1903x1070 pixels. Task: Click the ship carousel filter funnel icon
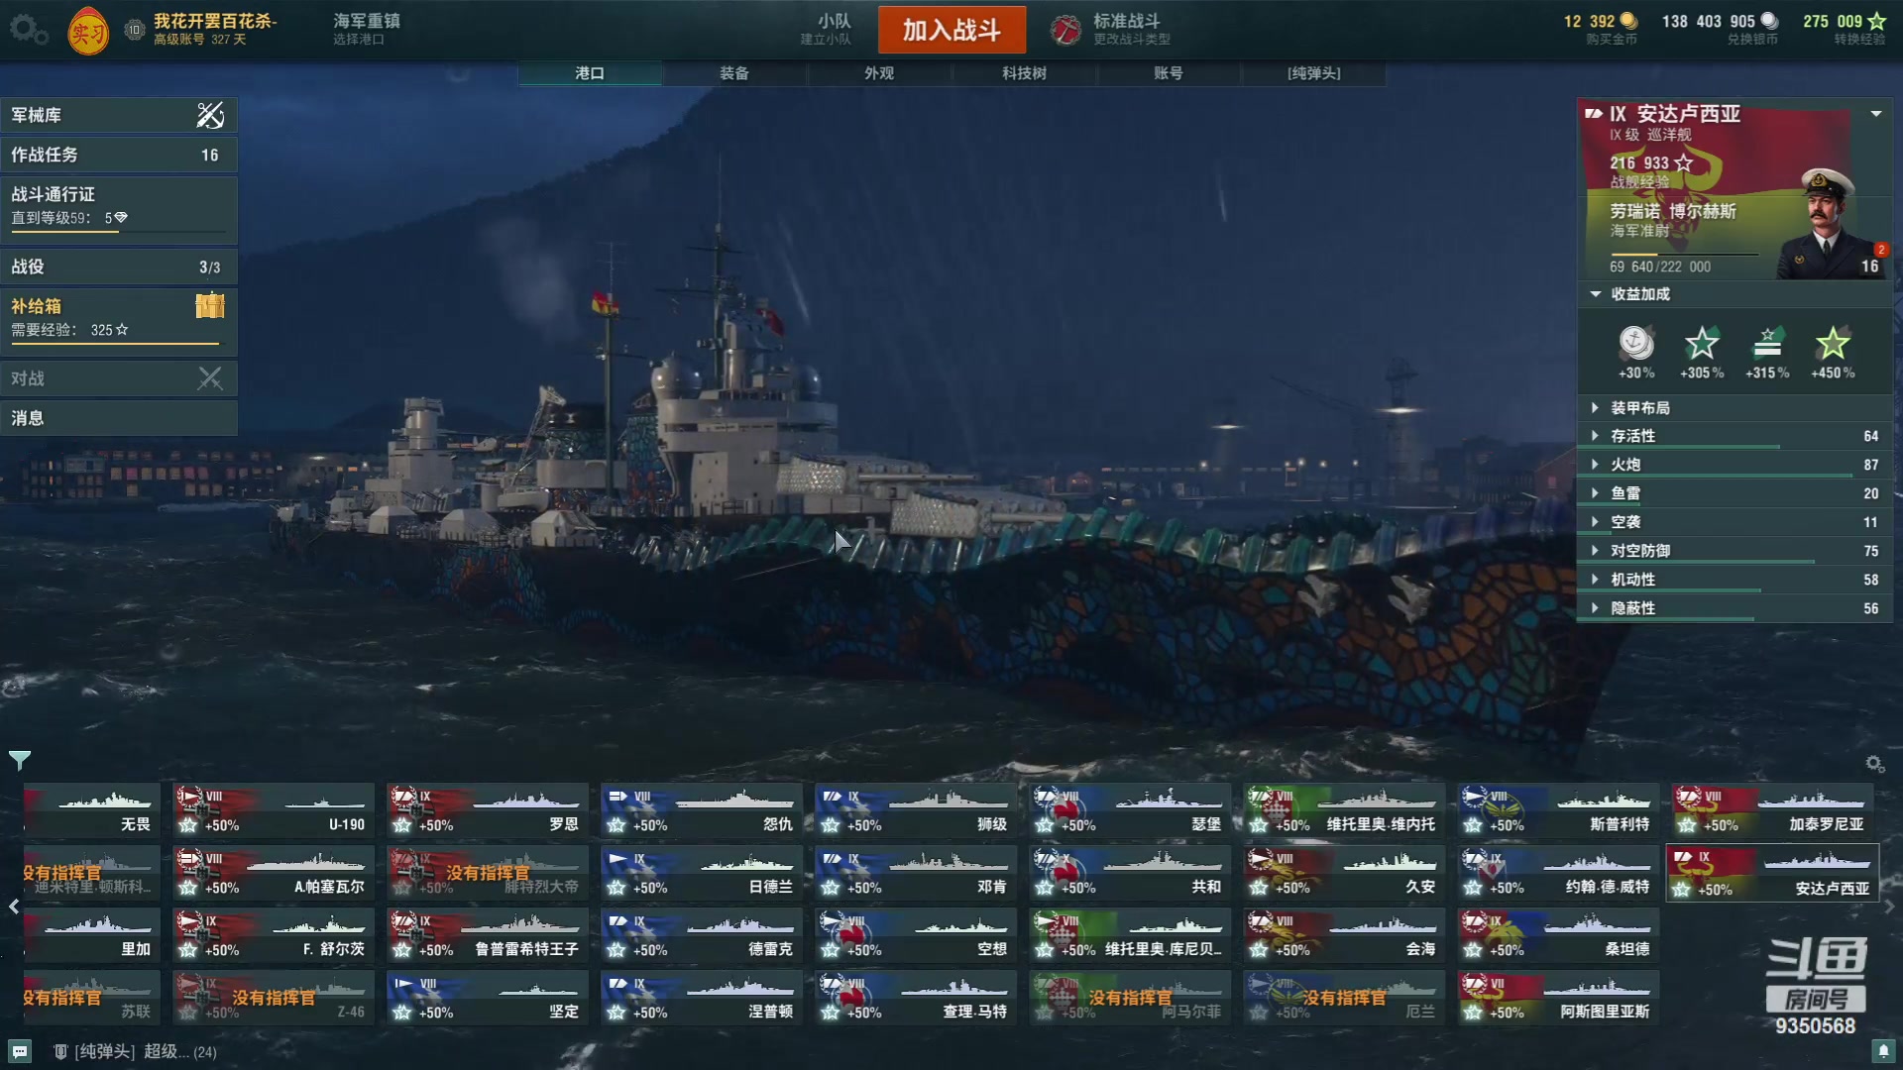(x=20, y=760)
